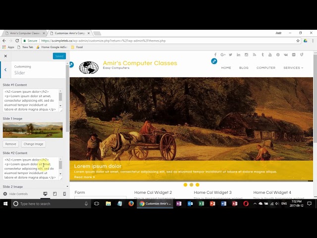Open the VK social icon
This screenshot has width=317, height=238.
(286, 55)
